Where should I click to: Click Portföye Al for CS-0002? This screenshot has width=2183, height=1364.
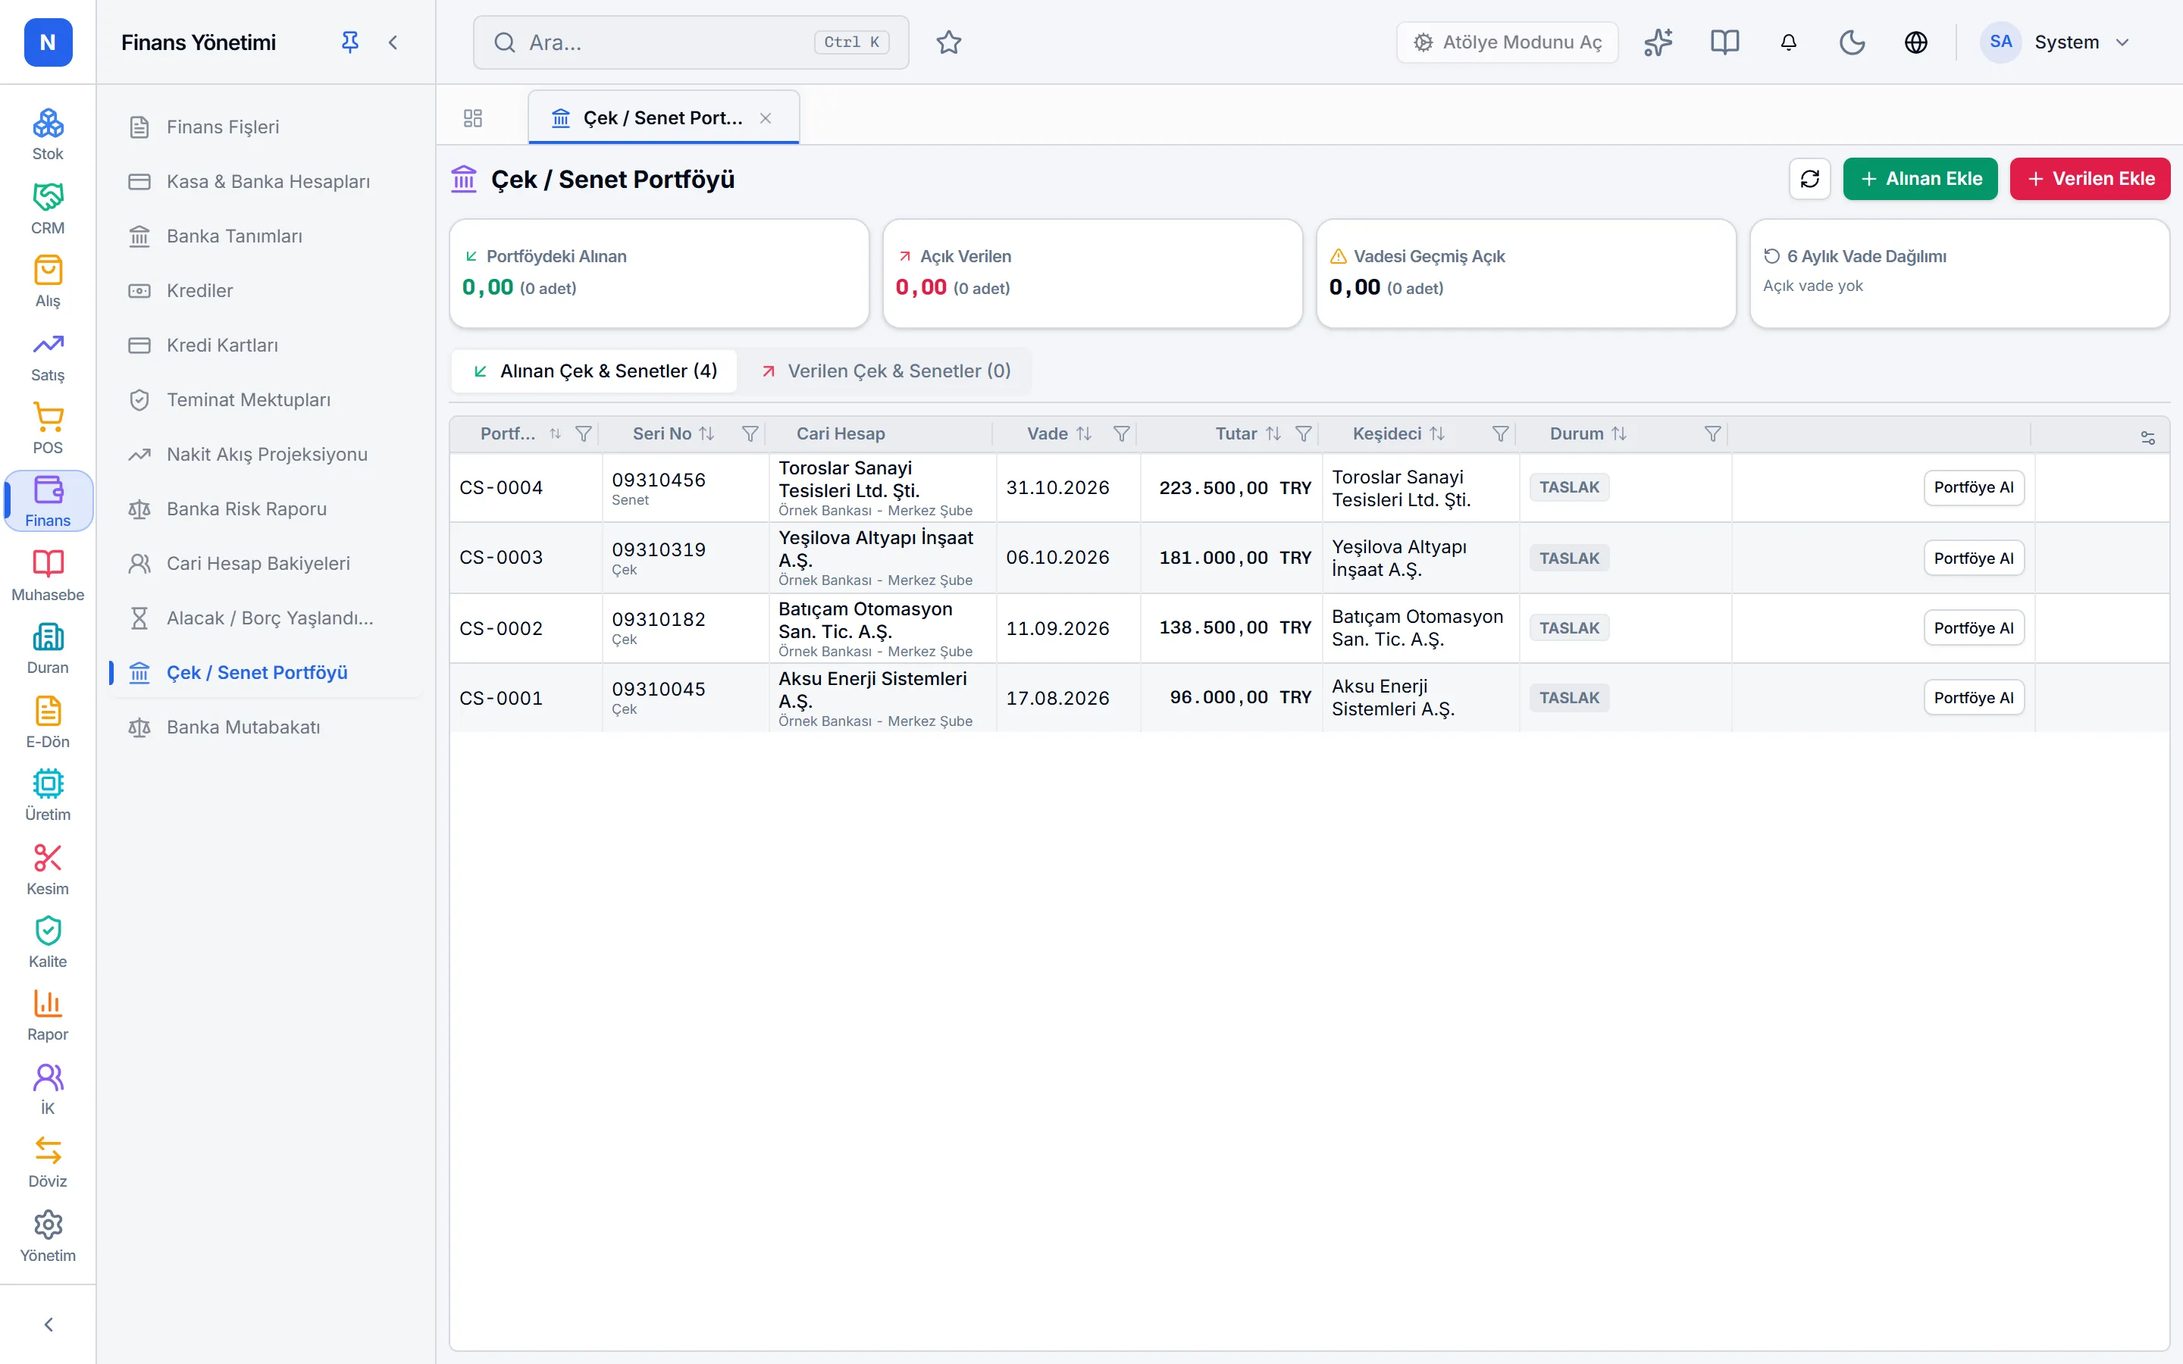click(x=1973, y=628)
